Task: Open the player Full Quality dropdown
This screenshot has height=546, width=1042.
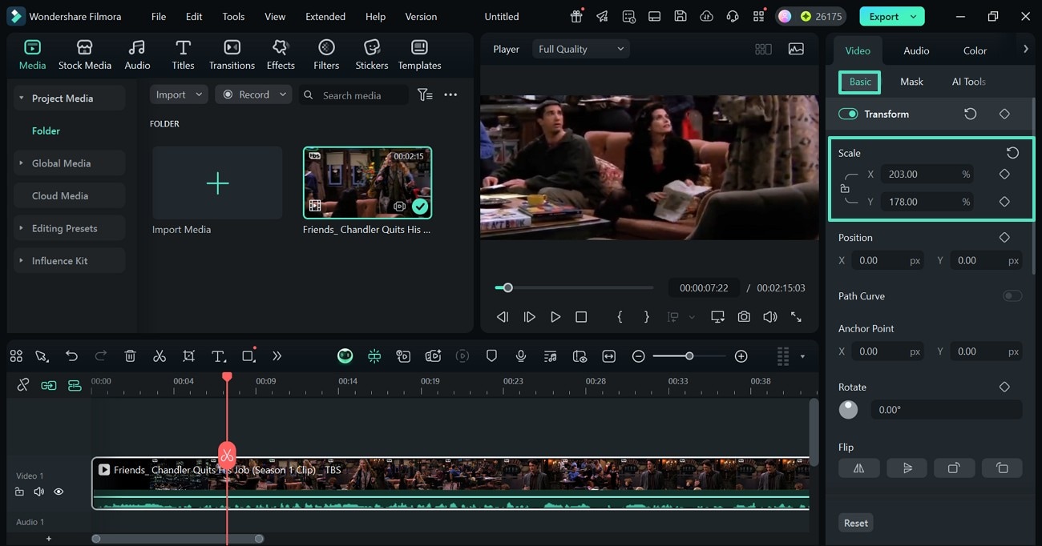Action: pyautogui.click(x=581, y=49)
